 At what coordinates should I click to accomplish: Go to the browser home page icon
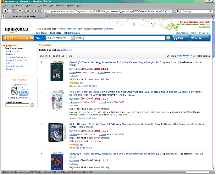click(35, 11)
